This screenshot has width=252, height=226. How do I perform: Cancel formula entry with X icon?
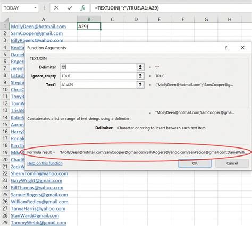click(56, 8)
